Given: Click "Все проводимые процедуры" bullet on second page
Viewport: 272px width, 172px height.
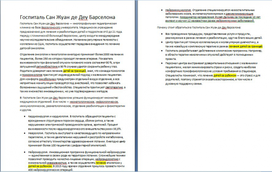Looking at the screenshot, I should [x=184, y=34].
